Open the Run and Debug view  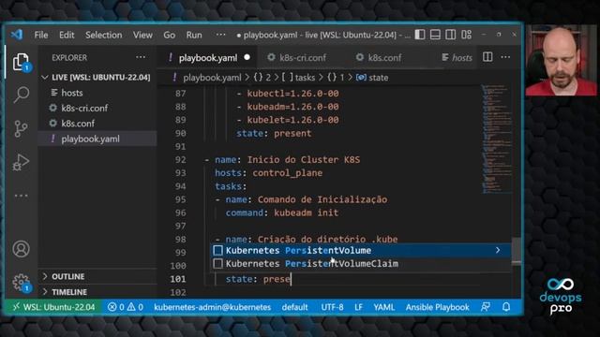point(21,162)
